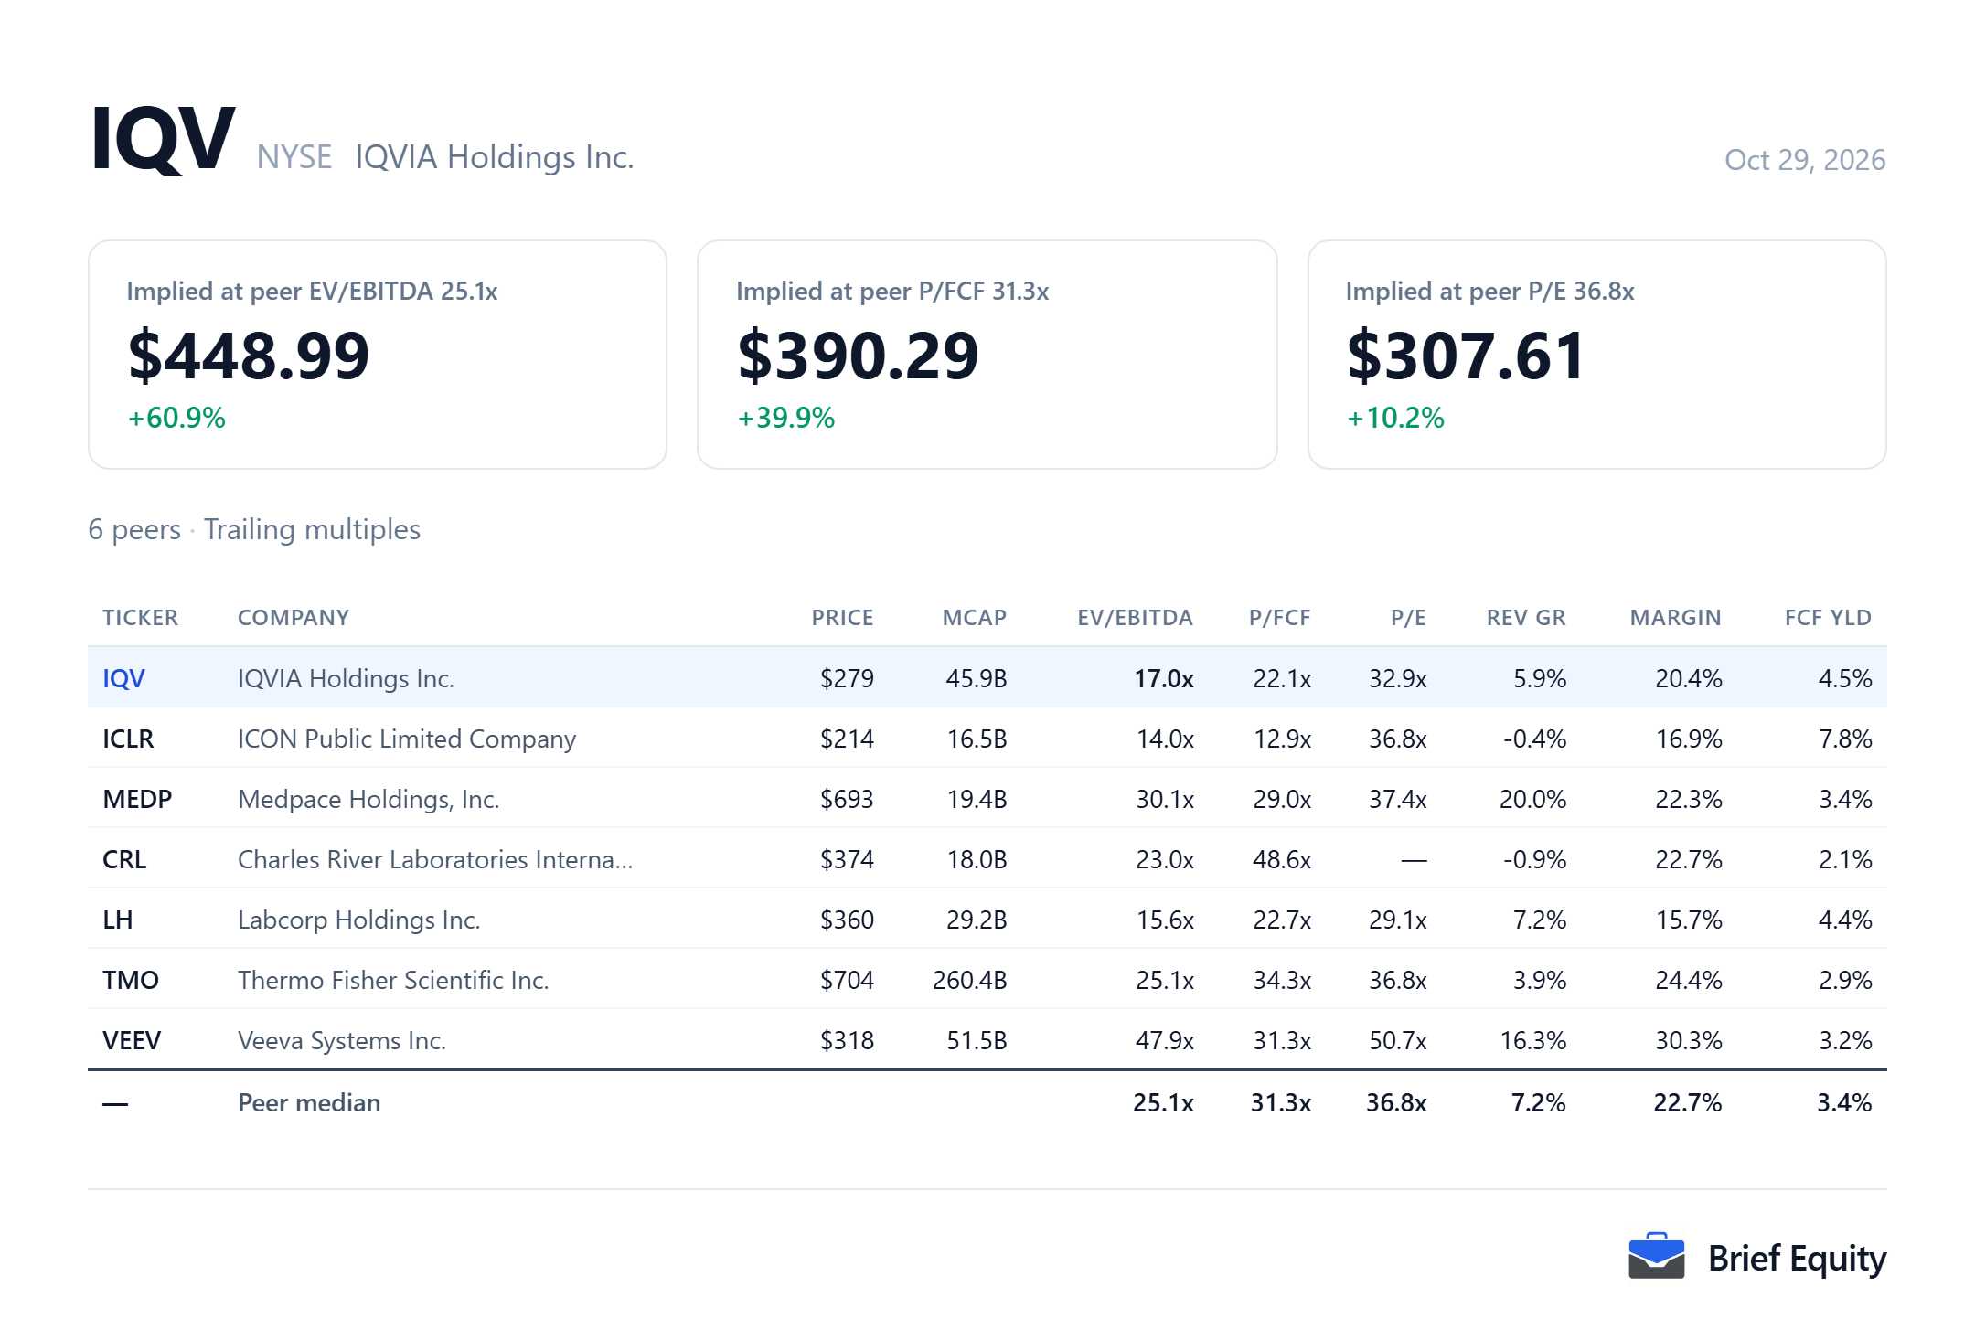Click IQV's bold 17.0x EV/EBITDA value
Screen dimensions: 1975x1329
pyautogui.click(x=1164, y=678)
